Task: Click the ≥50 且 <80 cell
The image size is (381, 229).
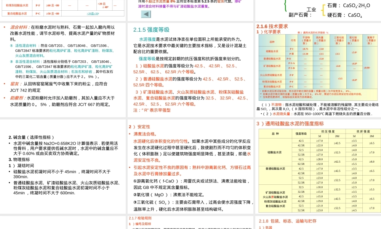Action: (x=53, y=14)
